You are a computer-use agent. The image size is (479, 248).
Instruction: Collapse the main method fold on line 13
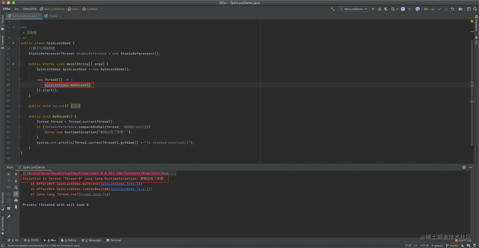(x=19, y=64)
